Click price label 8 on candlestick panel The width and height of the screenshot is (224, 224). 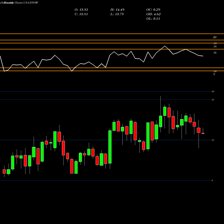(212, 181)
